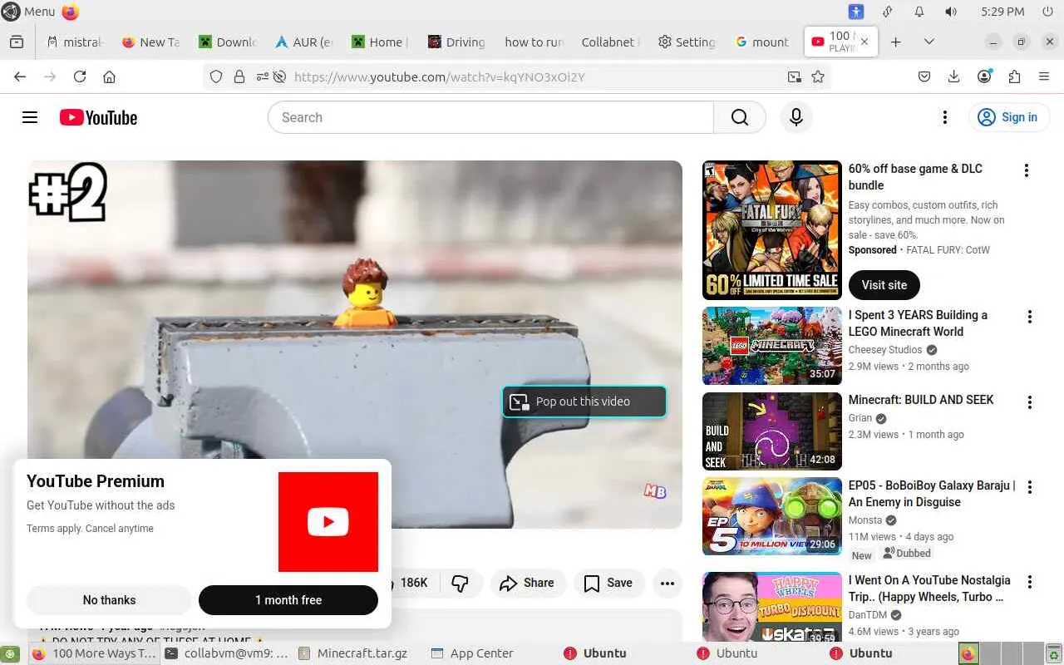The image size is (1064, 665).
Task: Open the Firefox extensions puzzle icon
Action: click(x=1014, y=76)
